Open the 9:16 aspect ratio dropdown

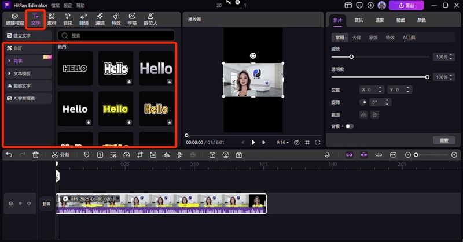point(282,142)
